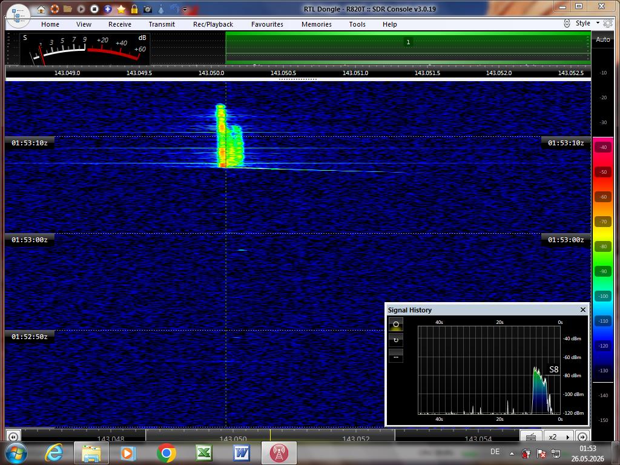Open the Style dropdown menu

tap(587, 24)
